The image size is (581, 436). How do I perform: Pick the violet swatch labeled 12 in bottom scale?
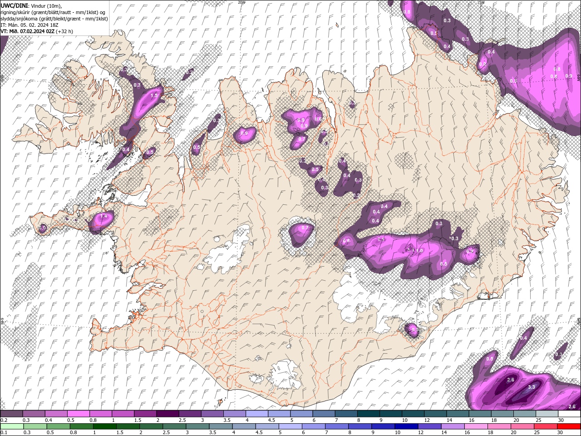point(430,426)
